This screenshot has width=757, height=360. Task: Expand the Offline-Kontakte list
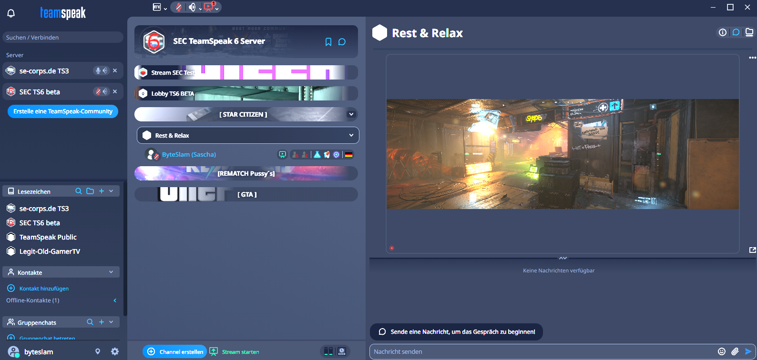coord(115,300)
